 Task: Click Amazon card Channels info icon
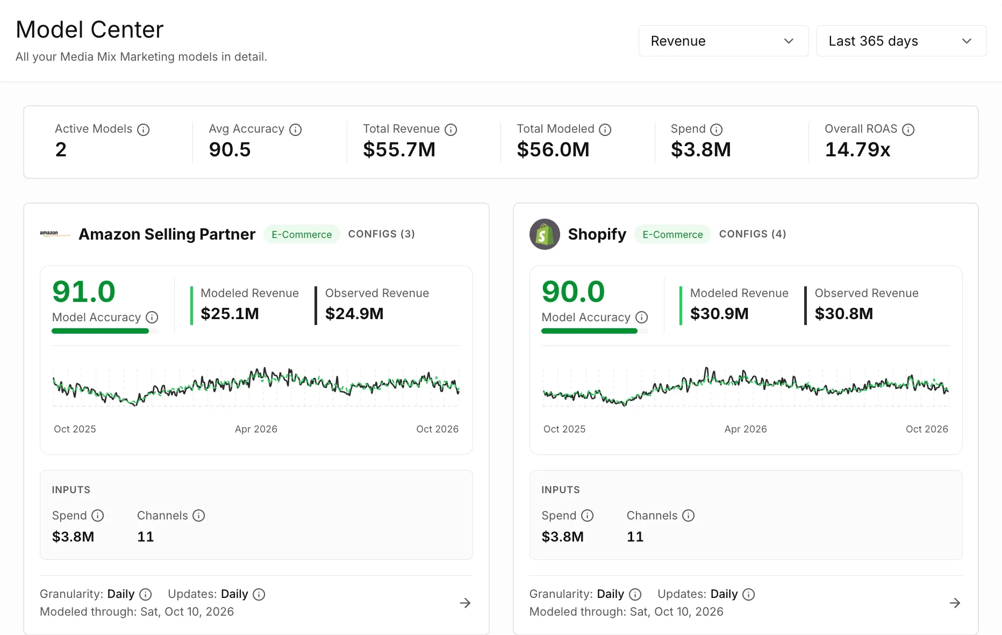click(x=199, y=516)
